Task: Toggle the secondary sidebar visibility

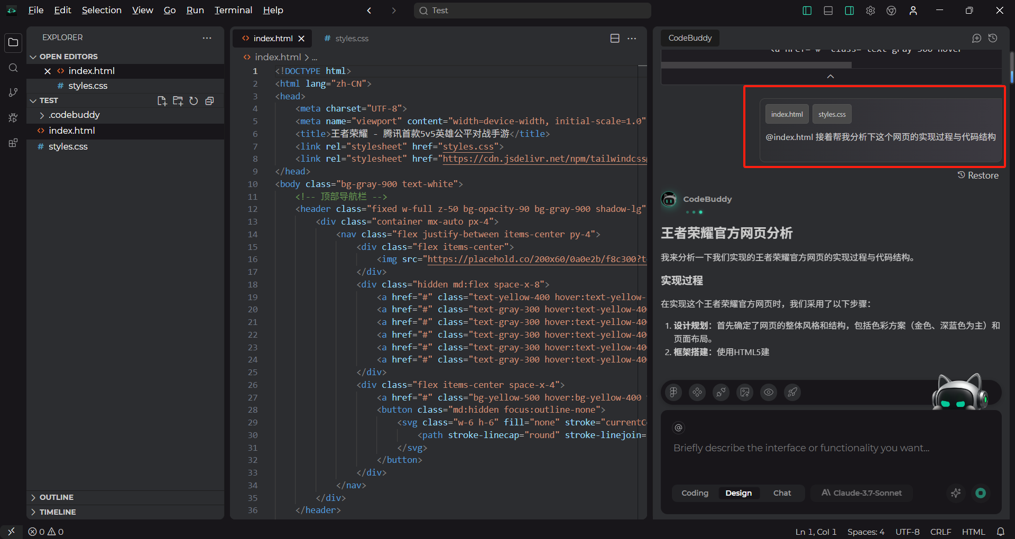Action: [849, 11]
